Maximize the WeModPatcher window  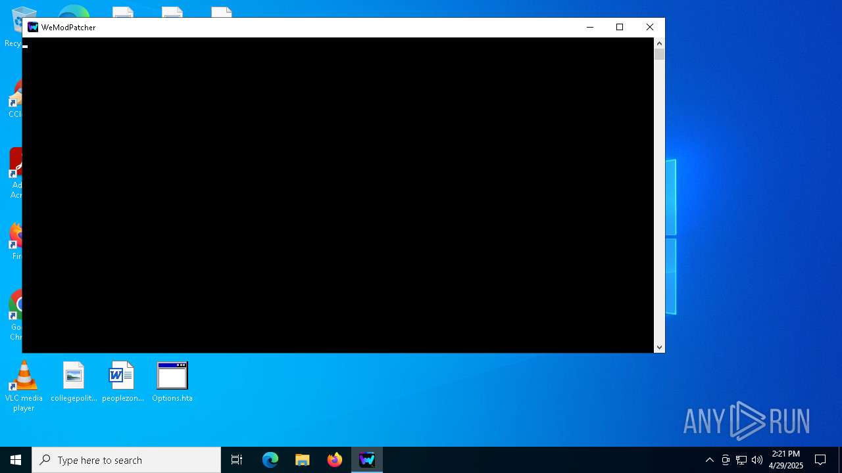(620, 27)
